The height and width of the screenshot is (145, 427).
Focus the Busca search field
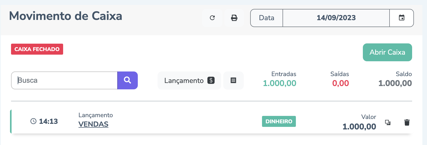(x=64, y=80)
